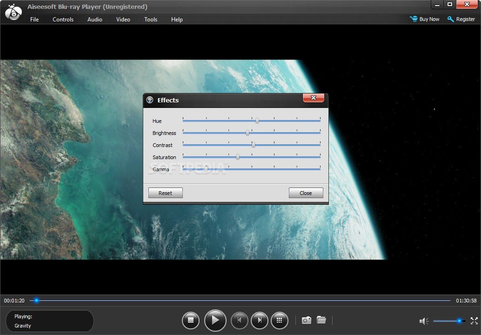The image size is (481, 335).
Task: Click the Gamma slider handle
Action: coord(206,169)
